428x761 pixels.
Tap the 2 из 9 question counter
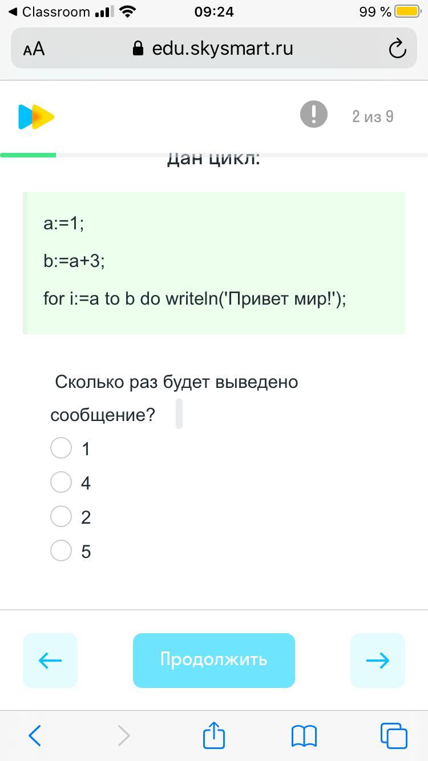373,116
